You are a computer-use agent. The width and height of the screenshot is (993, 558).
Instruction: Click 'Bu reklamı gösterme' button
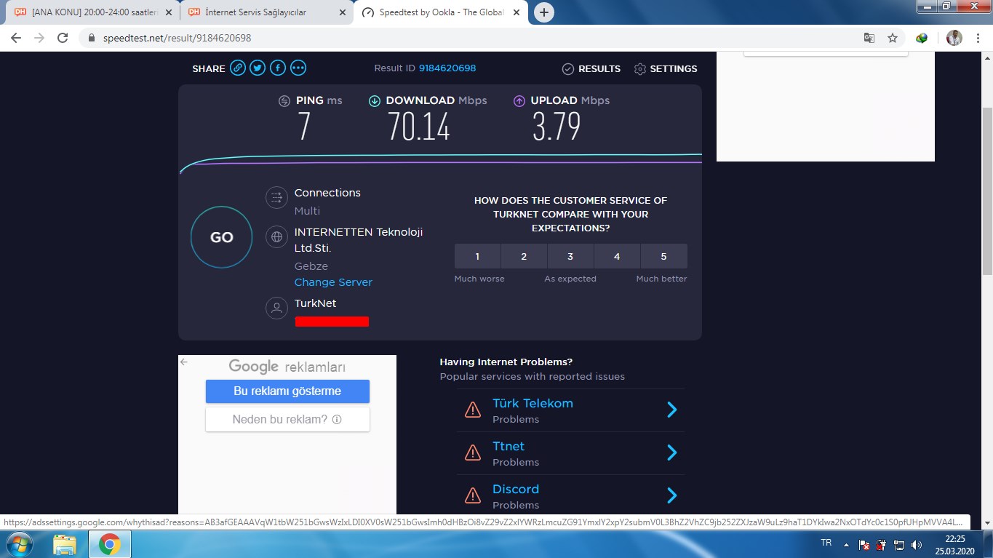point(287,391)
